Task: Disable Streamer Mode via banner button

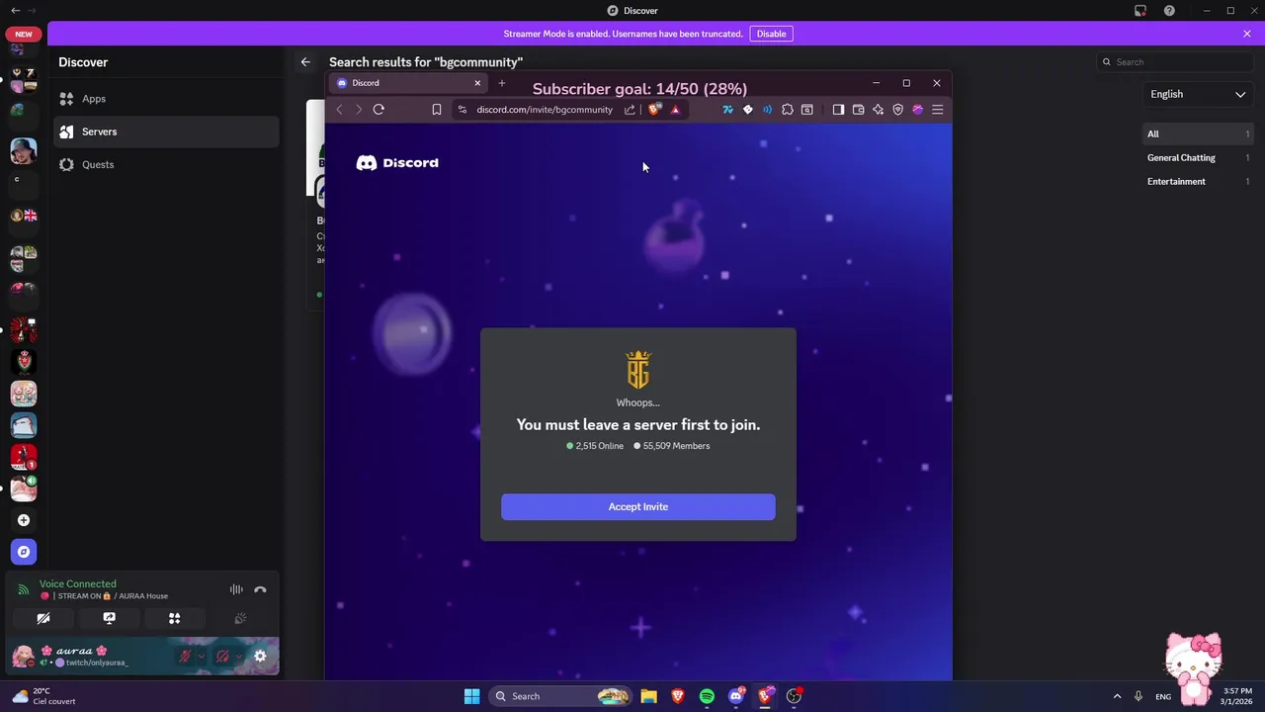Action: pos(771,34)
